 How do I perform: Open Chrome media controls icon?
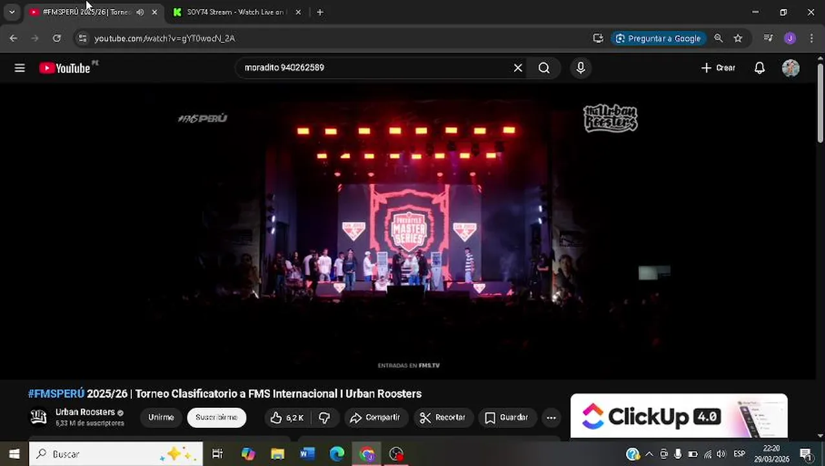click(768, 38)
